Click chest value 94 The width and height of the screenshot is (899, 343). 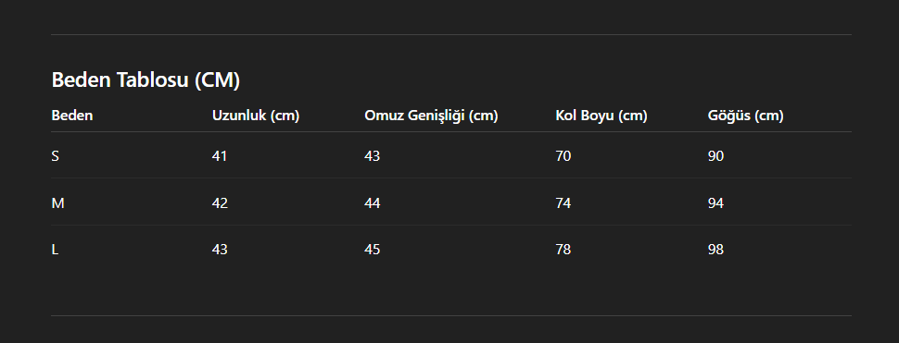click(x=715, y=203)
